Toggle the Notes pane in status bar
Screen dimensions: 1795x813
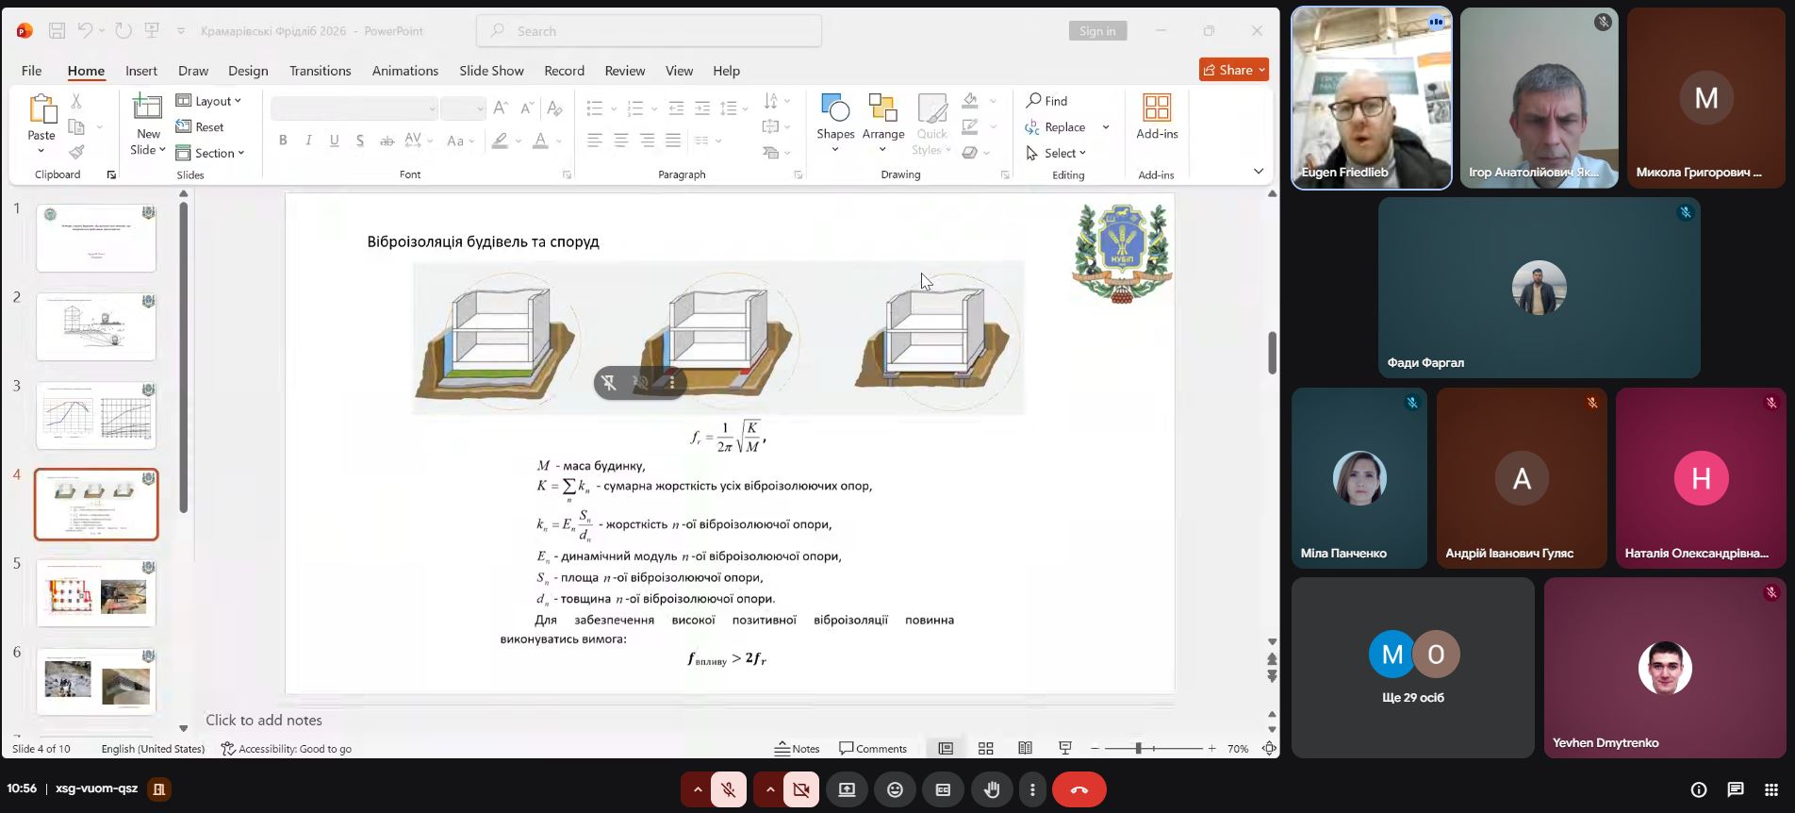[797, 749]
